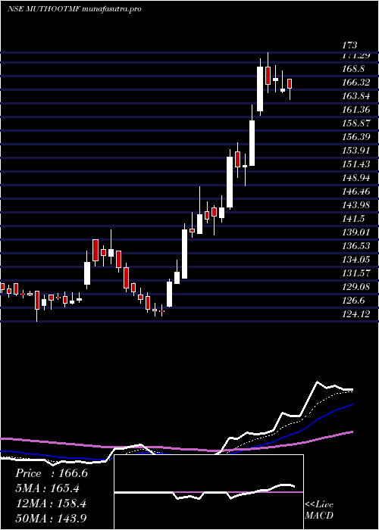The height and width of the screenshot is (530, 379).
Task: Select the 161.36 price level label
Action: tap(356, 110)
